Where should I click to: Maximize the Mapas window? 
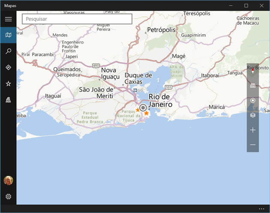[x=246, y=6]
